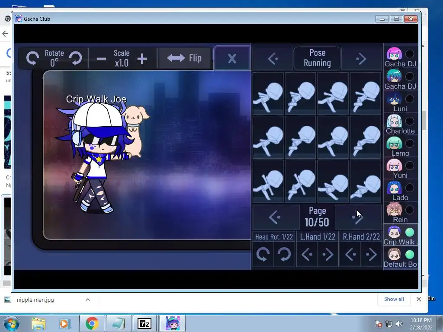Select fourth running pose in top row
Screen dimensions: 443x332
pyautogui.click(x=365, y=93)
